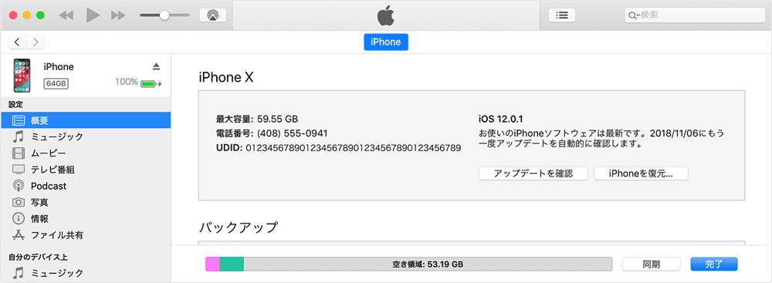Click the 64GB capacity badge
The width and height of the screenshot is (772, 283).
56,84
